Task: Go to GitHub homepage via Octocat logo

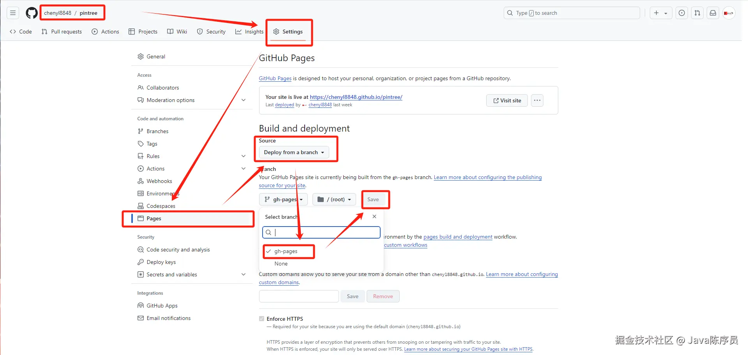Action: click(32, 13)
